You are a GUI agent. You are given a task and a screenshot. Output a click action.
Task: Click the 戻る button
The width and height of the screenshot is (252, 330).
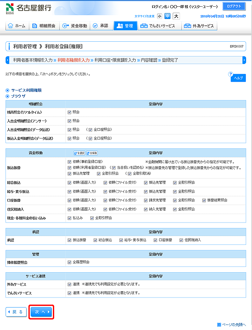coord(16,312)
